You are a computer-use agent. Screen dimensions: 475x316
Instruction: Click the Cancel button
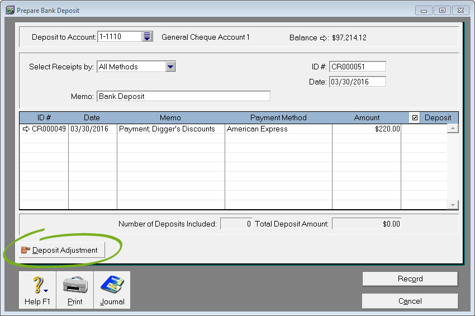point(410,301)
